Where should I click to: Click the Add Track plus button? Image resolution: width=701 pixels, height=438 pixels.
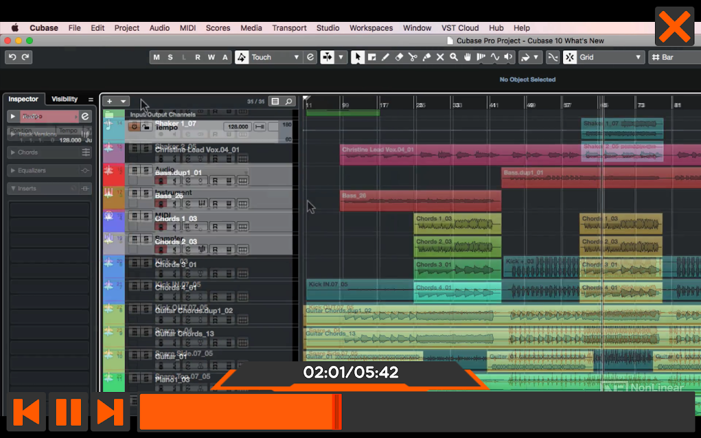pyautogui.click(x=110, y=101)
